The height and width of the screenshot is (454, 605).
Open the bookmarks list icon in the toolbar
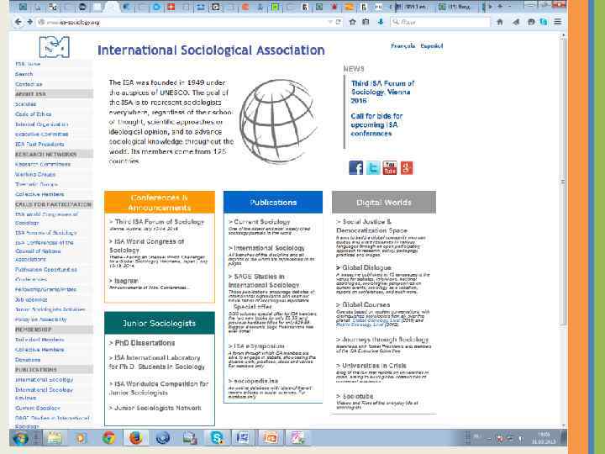pyautogui.click(x=366, y=22)
